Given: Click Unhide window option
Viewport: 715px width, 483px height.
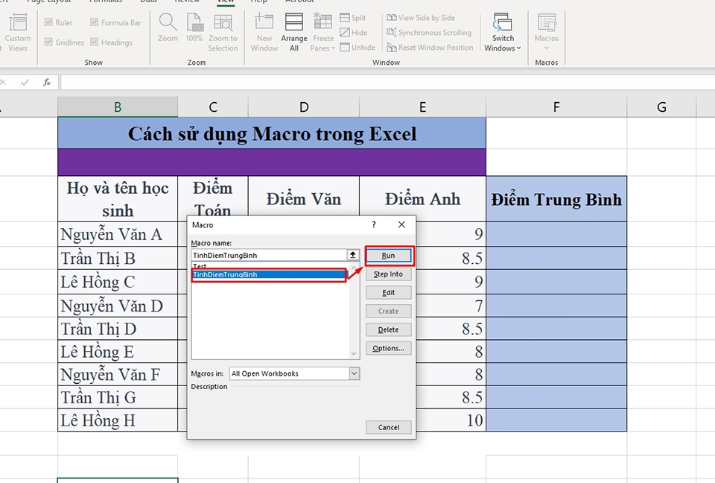Looking at the screenshot, I should point(357,47).
